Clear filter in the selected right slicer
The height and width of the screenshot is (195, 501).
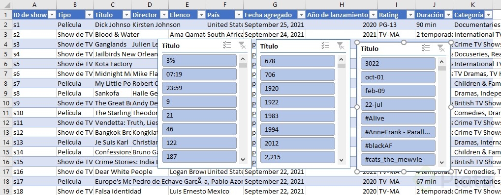441,49
